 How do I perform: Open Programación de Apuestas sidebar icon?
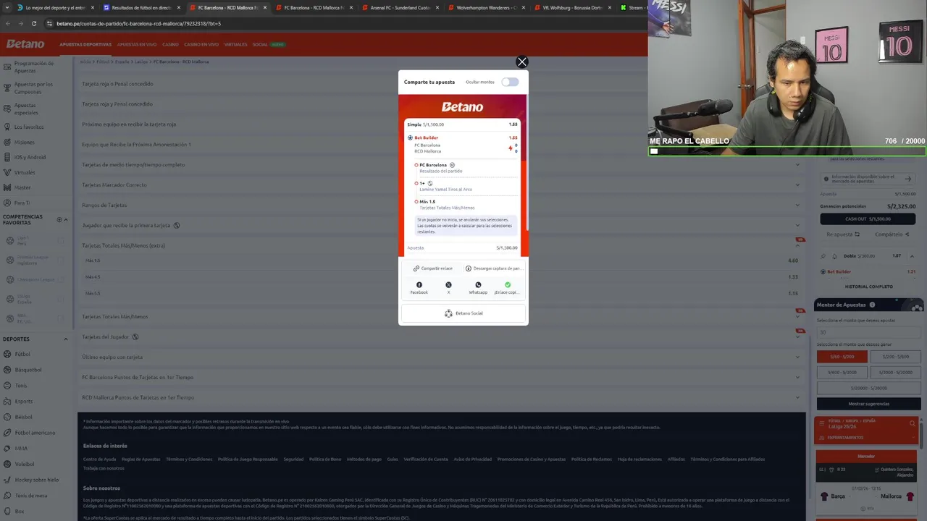coord(7,66)
